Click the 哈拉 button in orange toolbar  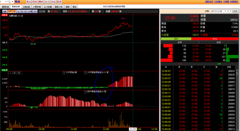click(53, 2)
